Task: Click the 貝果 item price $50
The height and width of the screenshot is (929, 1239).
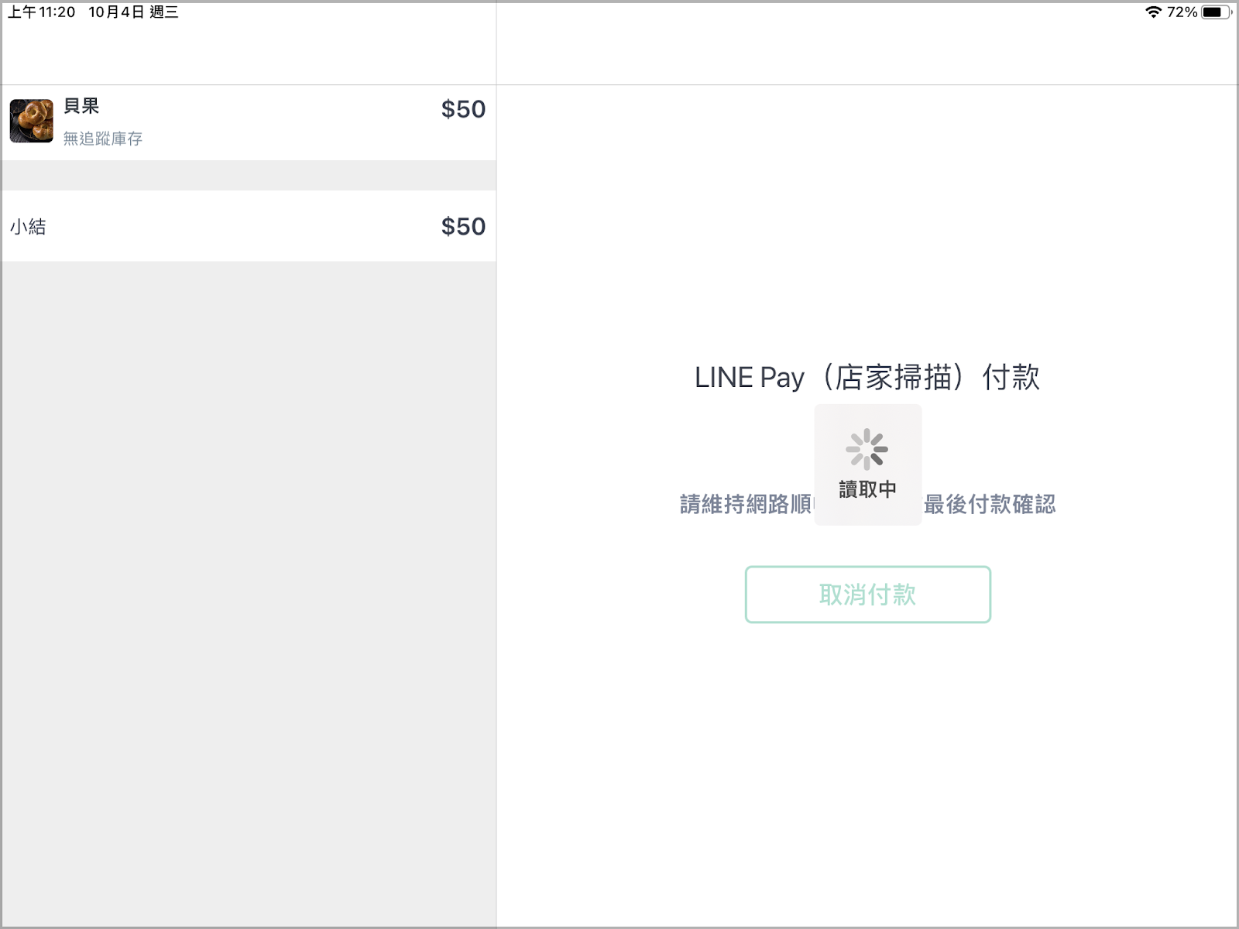Action: [x=463, y=109]
